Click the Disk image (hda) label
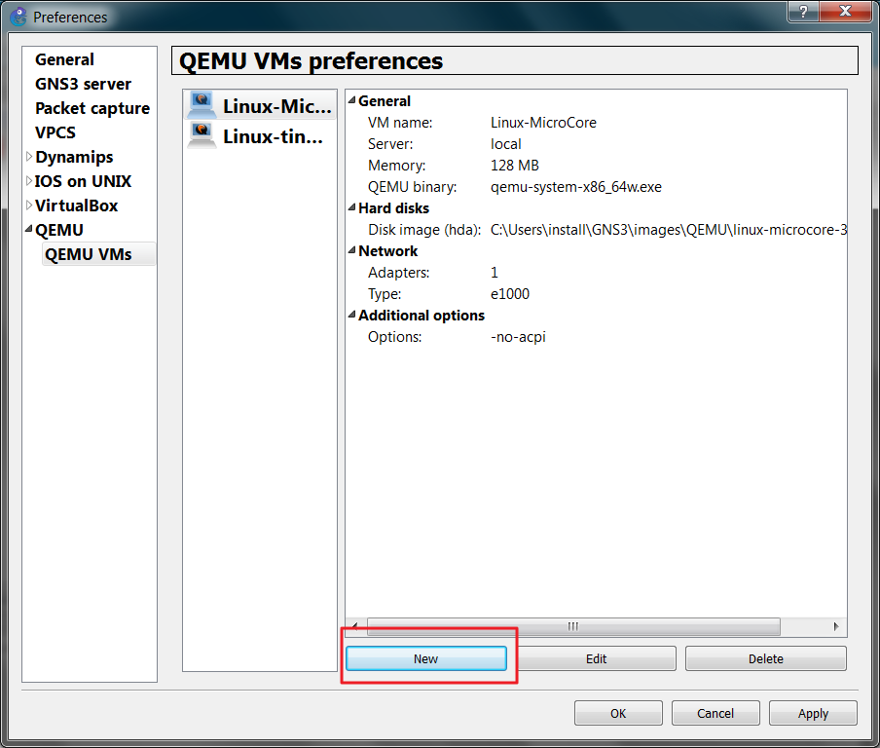The height and width of the screenshot is (748, 880). tap(424, 230)
